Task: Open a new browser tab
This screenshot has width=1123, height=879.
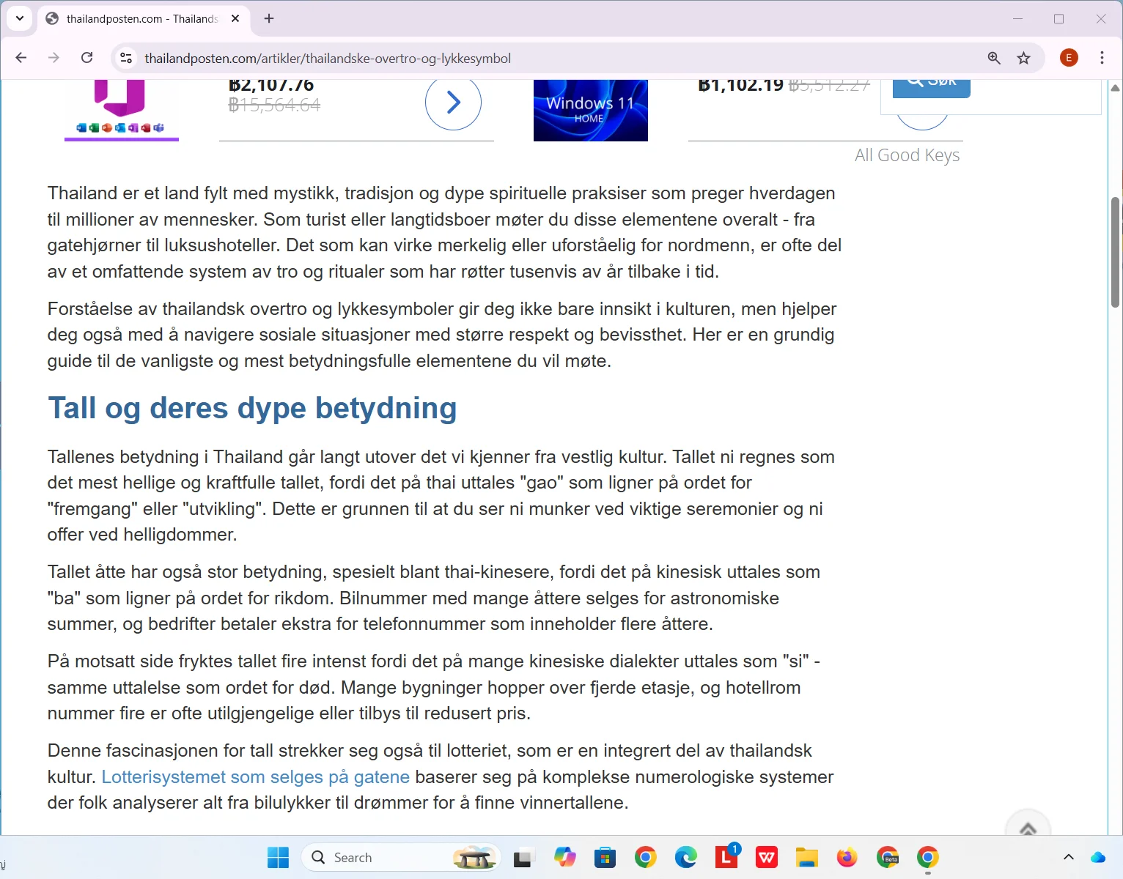Action: click(268, 18)
